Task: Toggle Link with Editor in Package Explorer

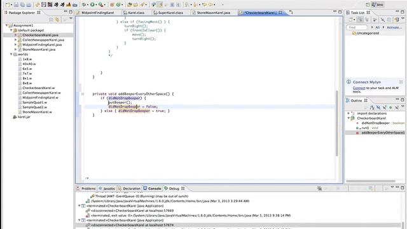Action: (57, 20)
